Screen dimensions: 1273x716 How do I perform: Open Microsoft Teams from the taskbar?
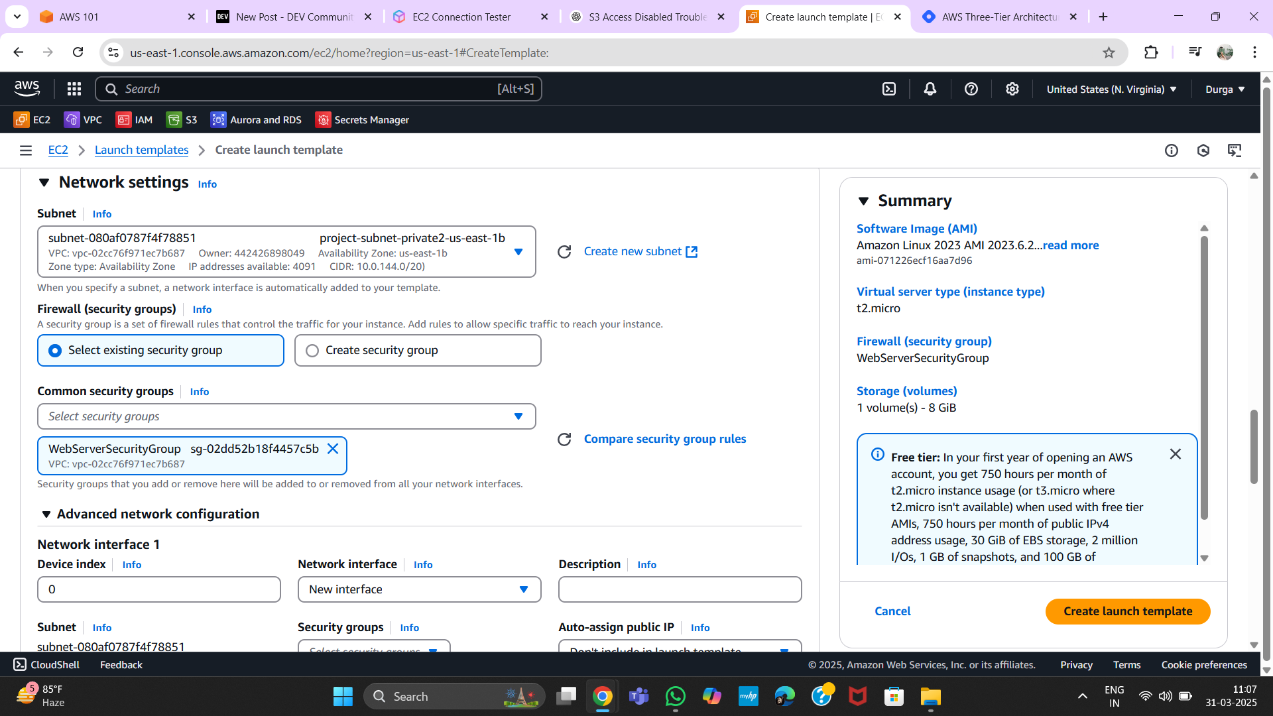[x=638, y=697]
